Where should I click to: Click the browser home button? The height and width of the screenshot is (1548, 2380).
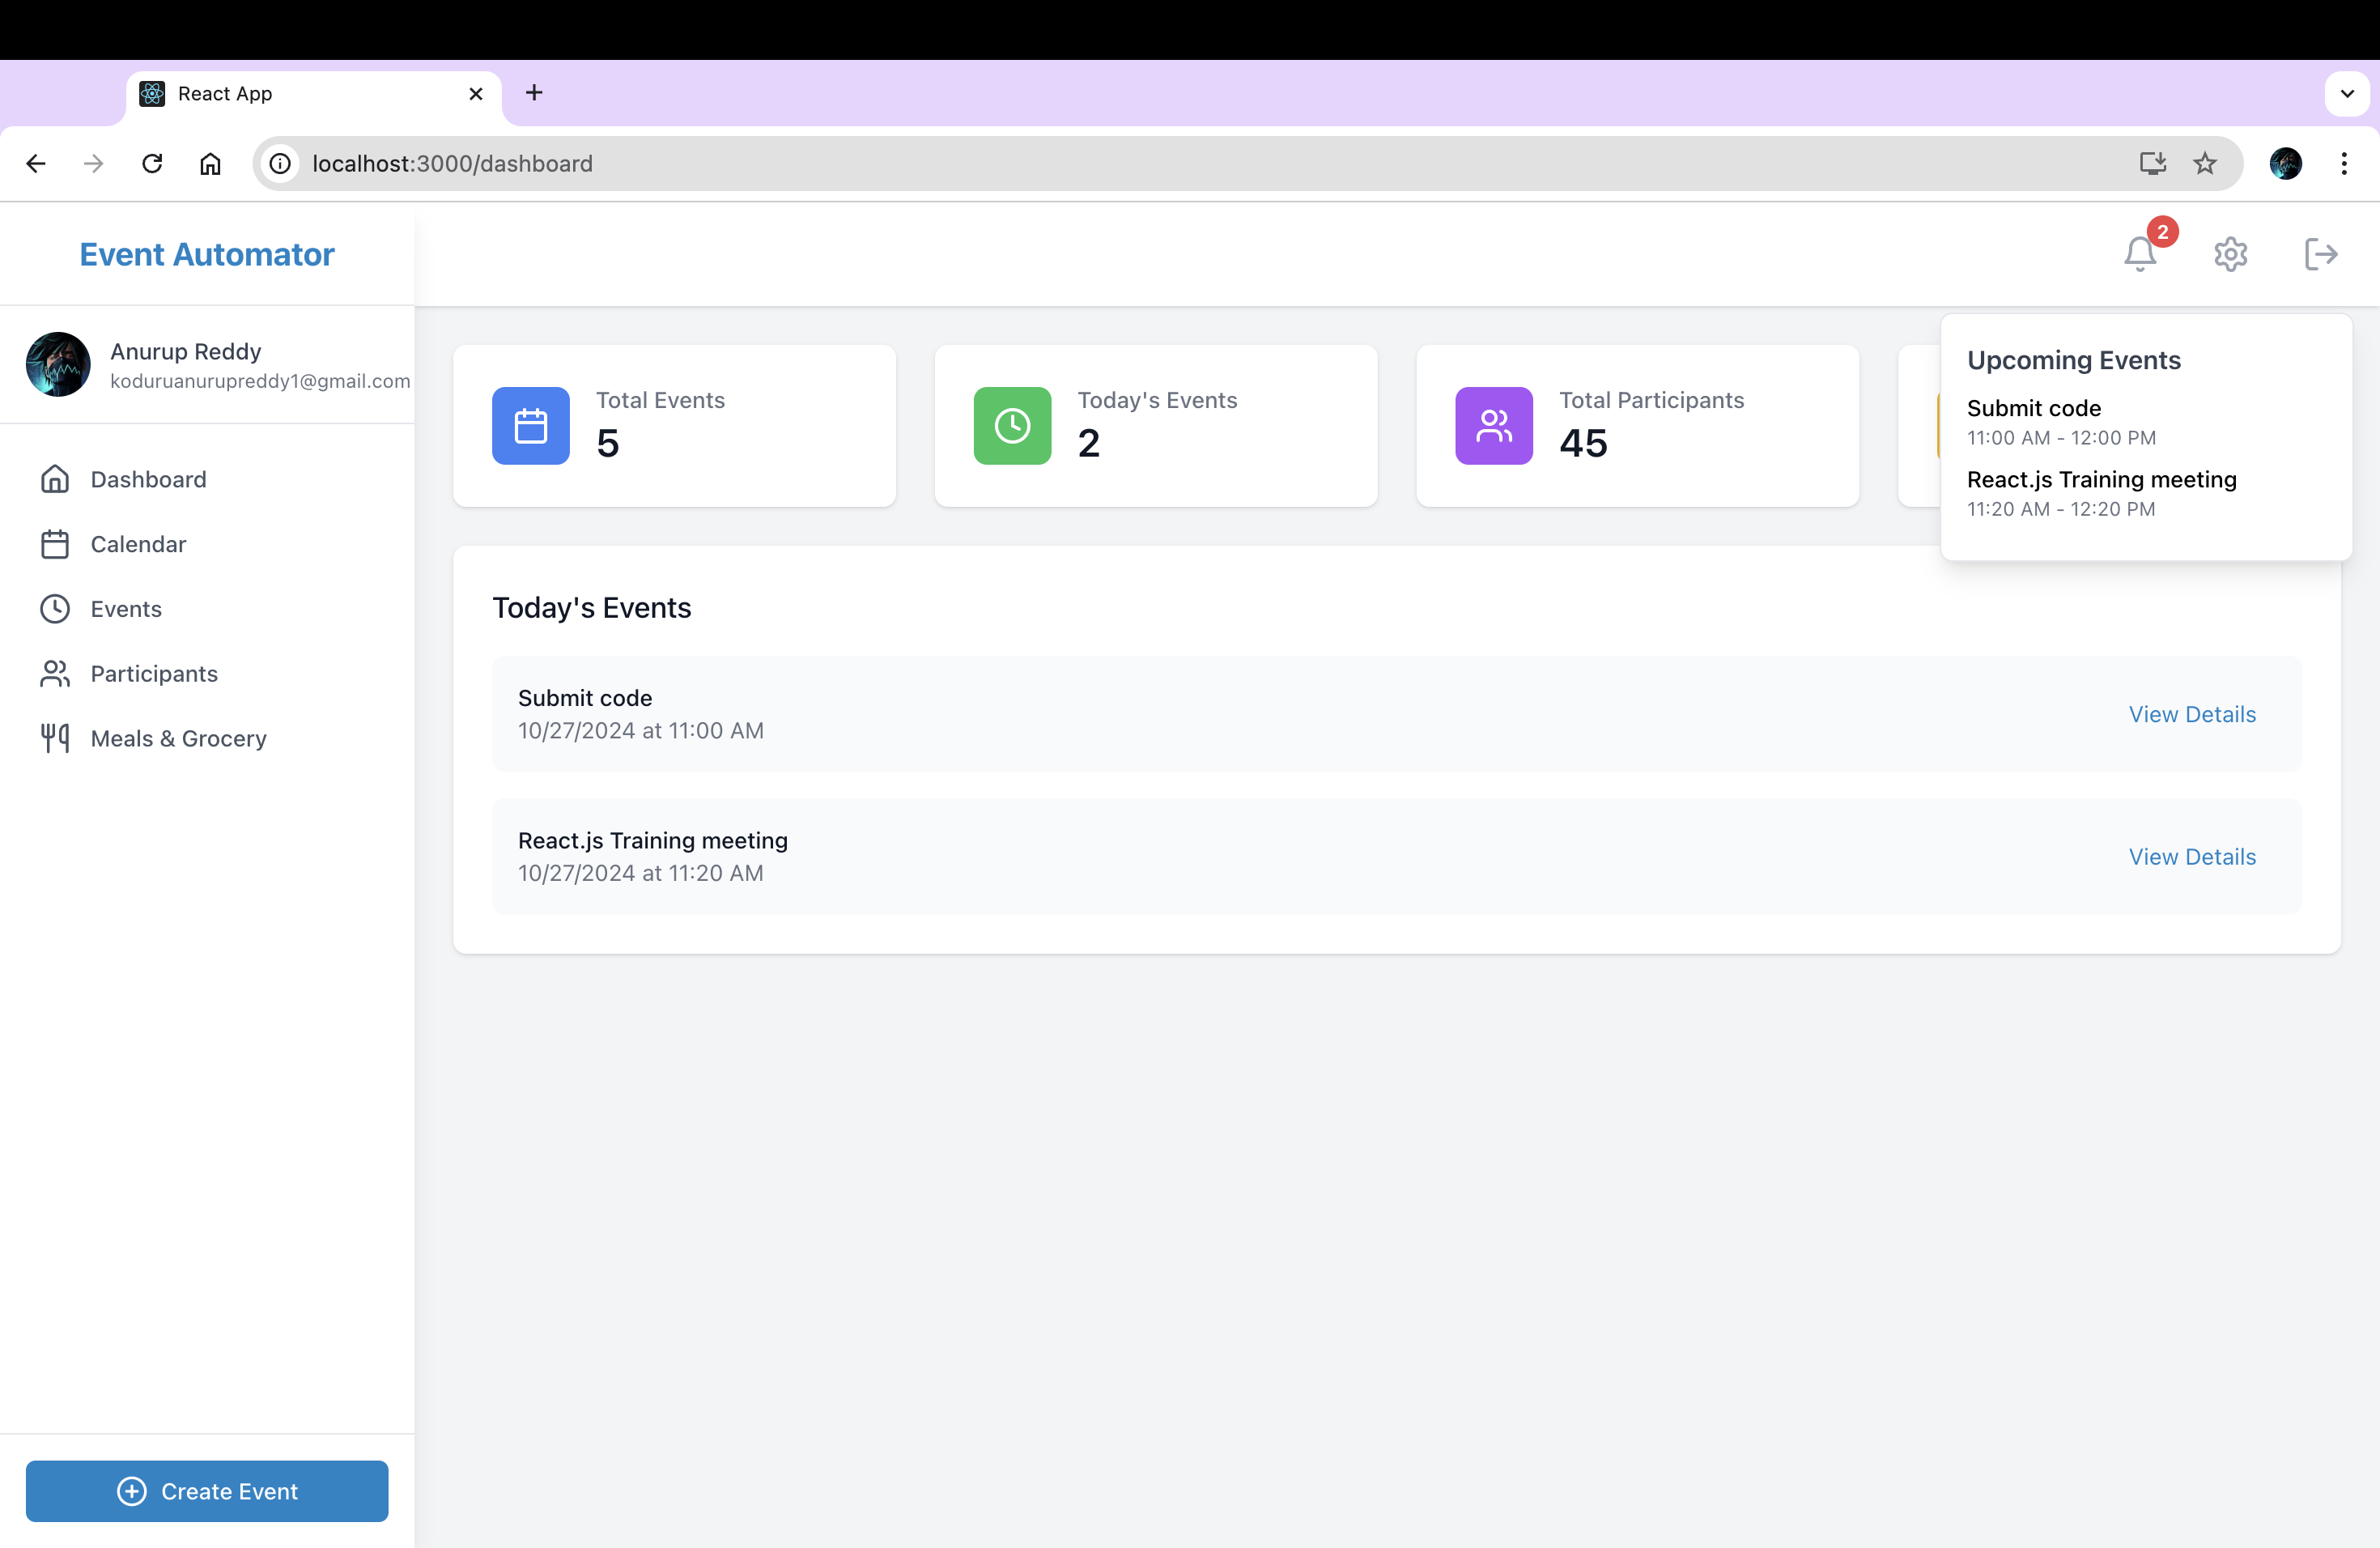click(x=210, y=163)
